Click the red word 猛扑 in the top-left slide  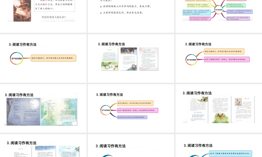coord(45,4)
